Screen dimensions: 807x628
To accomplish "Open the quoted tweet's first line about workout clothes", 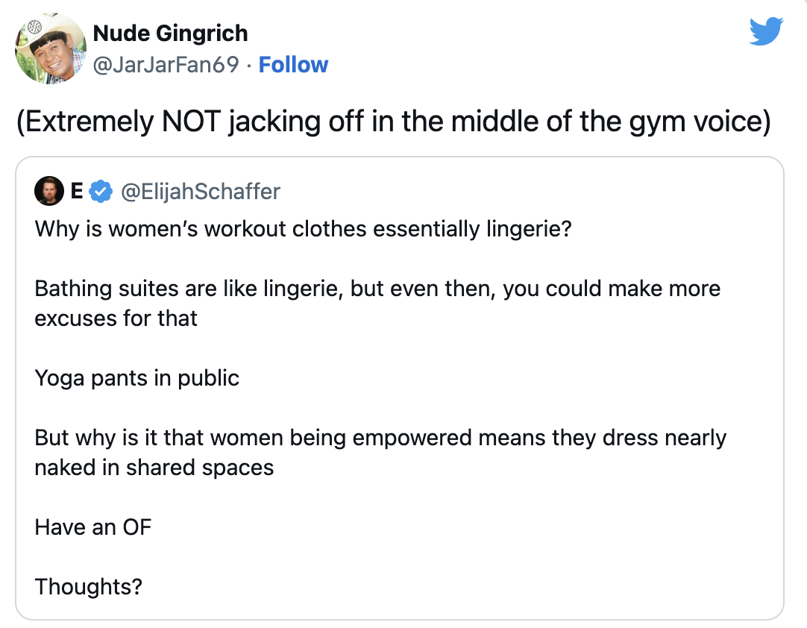I will (x=303, y=229).
